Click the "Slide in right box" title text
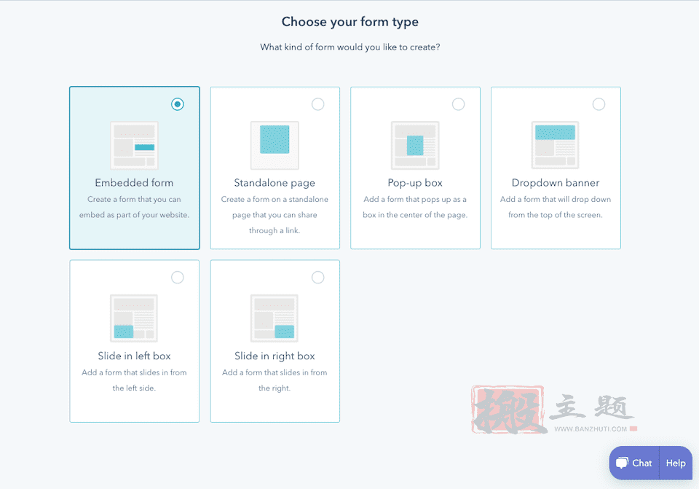 (275, 356)
